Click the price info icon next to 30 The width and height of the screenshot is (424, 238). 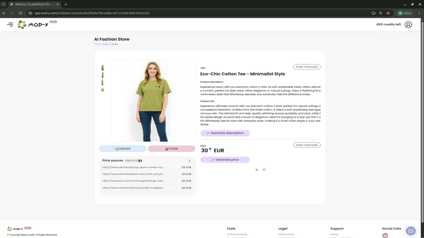click(x=210, y=149)
